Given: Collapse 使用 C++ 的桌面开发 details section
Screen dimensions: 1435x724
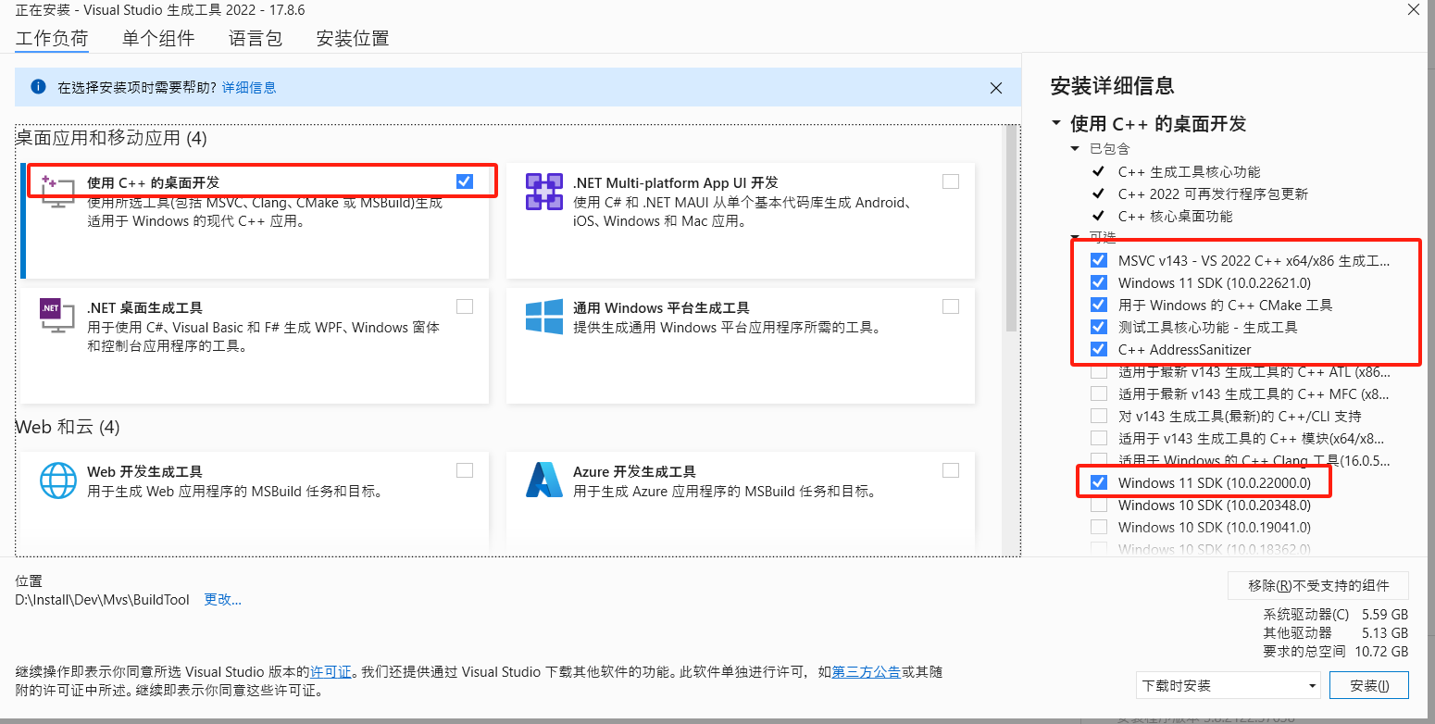Looking at the screenshot, I should tap(1056, 123).
